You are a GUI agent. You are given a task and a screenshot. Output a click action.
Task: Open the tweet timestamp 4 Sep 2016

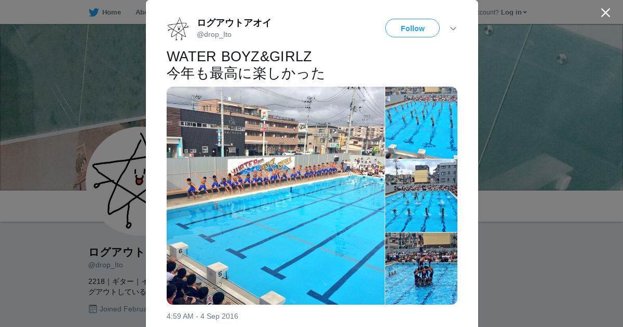point(202,316)
